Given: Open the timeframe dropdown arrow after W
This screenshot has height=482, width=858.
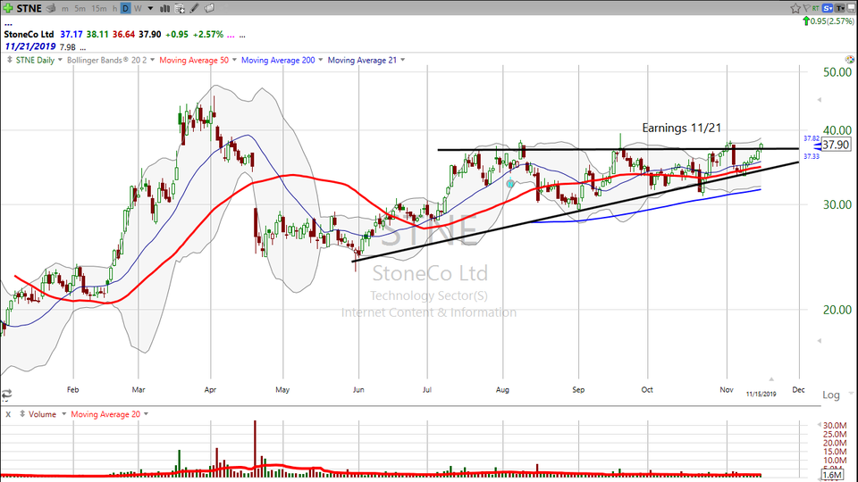Looking at the screenshot, I should (x=150, y=8).
